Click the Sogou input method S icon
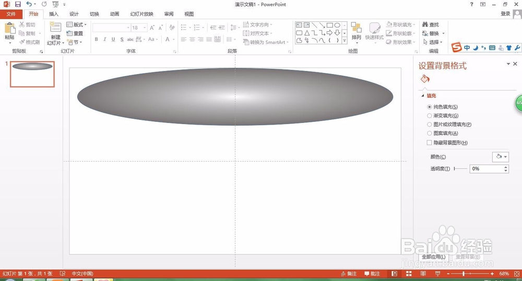This screenshot has height=281, width=522. point(456,47)
